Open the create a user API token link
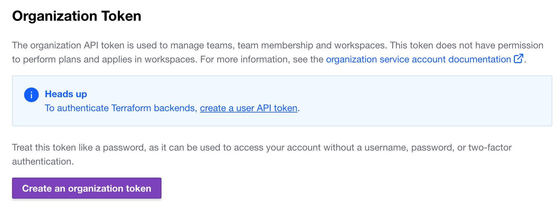 pos(249,108)
